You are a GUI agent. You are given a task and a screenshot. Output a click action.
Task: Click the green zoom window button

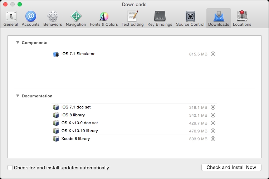click(20, 4)
